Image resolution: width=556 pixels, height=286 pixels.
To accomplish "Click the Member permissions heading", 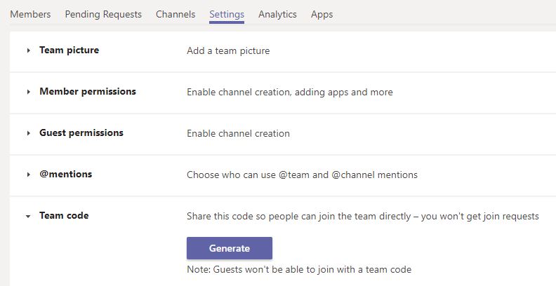I will tap(88, 92).
